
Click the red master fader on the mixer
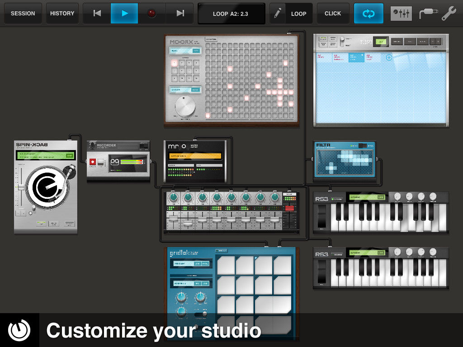(288, 209)
